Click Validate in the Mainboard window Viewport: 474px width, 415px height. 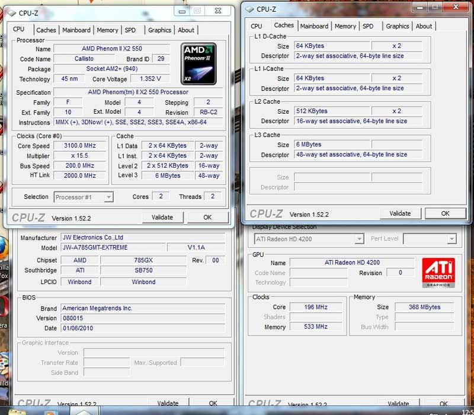168,403
